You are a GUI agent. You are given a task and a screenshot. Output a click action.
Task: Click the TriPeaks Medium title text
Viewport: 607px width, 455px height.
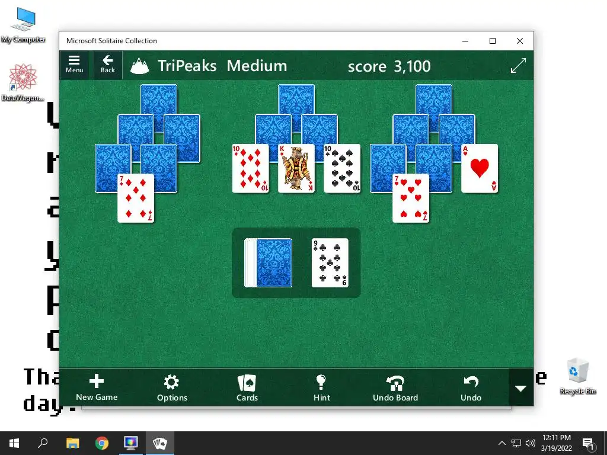[x=222, y=66]
